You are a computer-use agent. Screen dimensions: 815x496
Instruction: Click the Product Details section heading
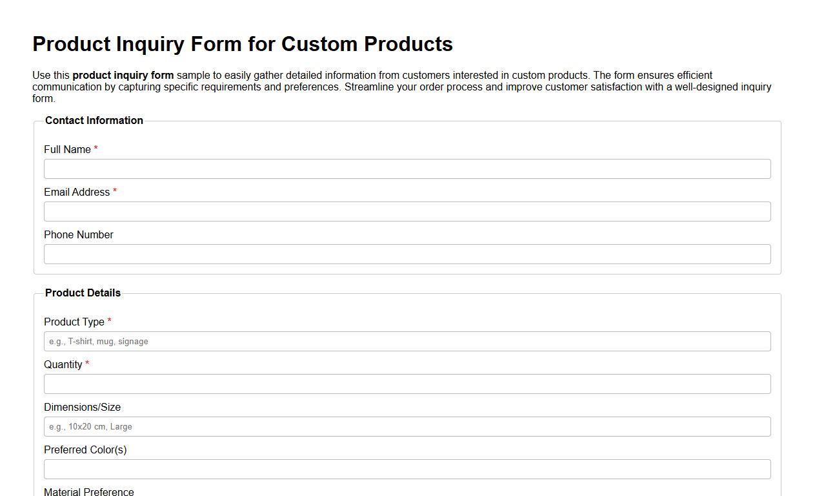[x=83, y=293]
